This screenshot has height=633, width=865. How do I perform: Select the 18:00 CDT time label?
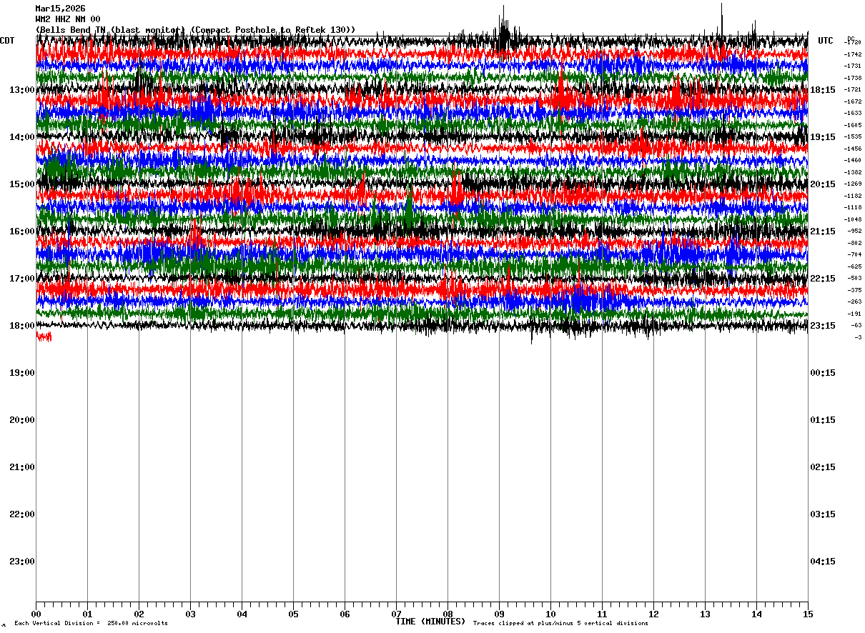point(21,326)
